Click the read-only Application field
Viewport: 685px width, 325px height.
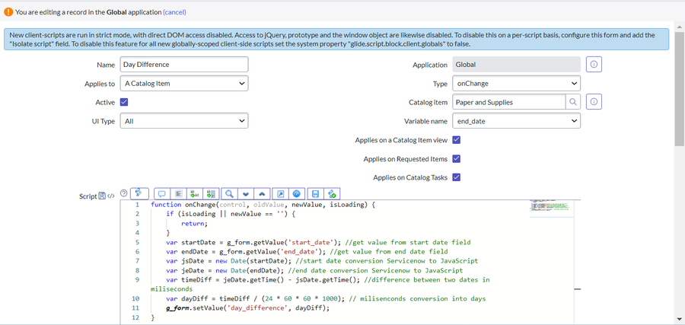(x=516, y=65)
